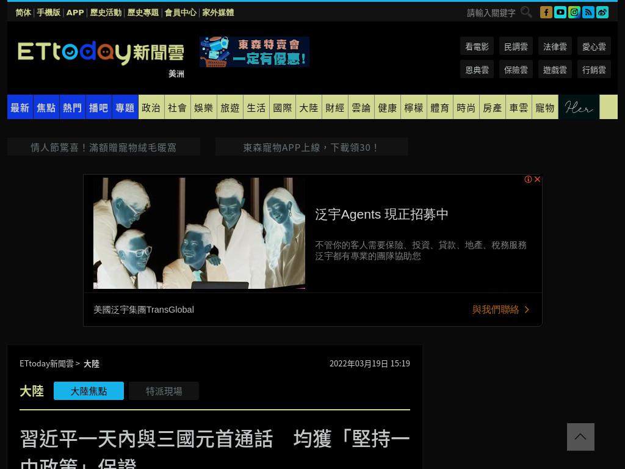Select 焦點 in navigation bar
The image size is (625, 469).
pos(46,107)
